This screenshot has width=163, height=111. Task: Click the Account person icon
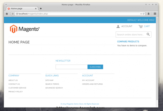coord(118,27)
